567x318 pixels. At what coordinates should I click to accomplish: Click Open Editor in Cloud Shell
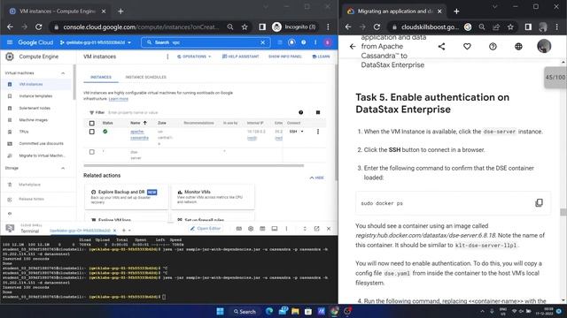(206, 229)
